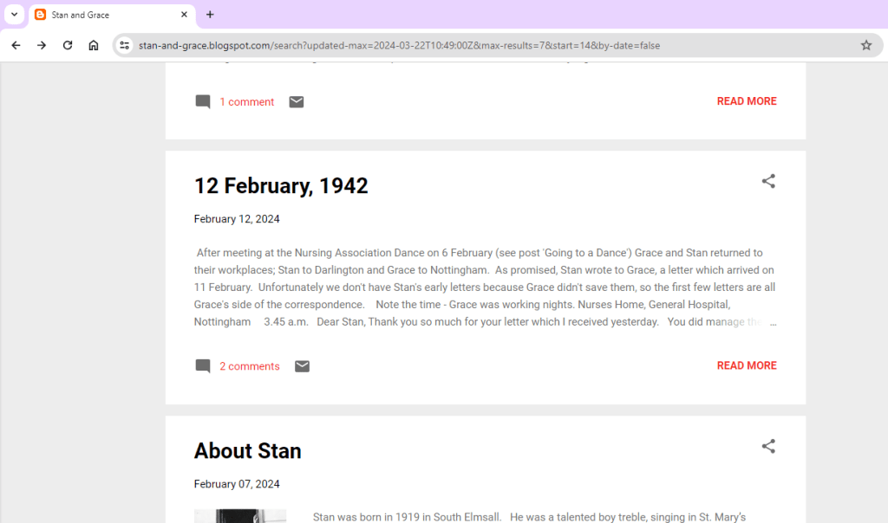Screen dimensions: 888x523
Task: Open the '2 comments' link
Action: tap(250, 365)
